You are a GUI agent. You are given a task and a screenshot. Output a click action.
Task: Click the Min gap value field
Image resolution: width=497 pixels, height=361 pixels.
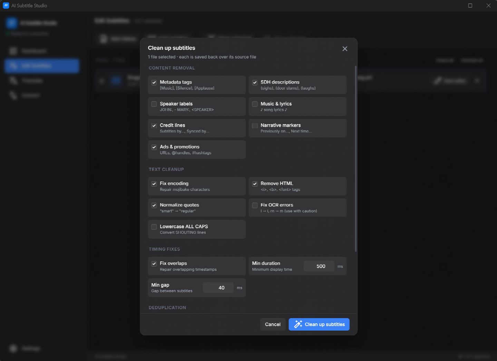coord(218,288)
